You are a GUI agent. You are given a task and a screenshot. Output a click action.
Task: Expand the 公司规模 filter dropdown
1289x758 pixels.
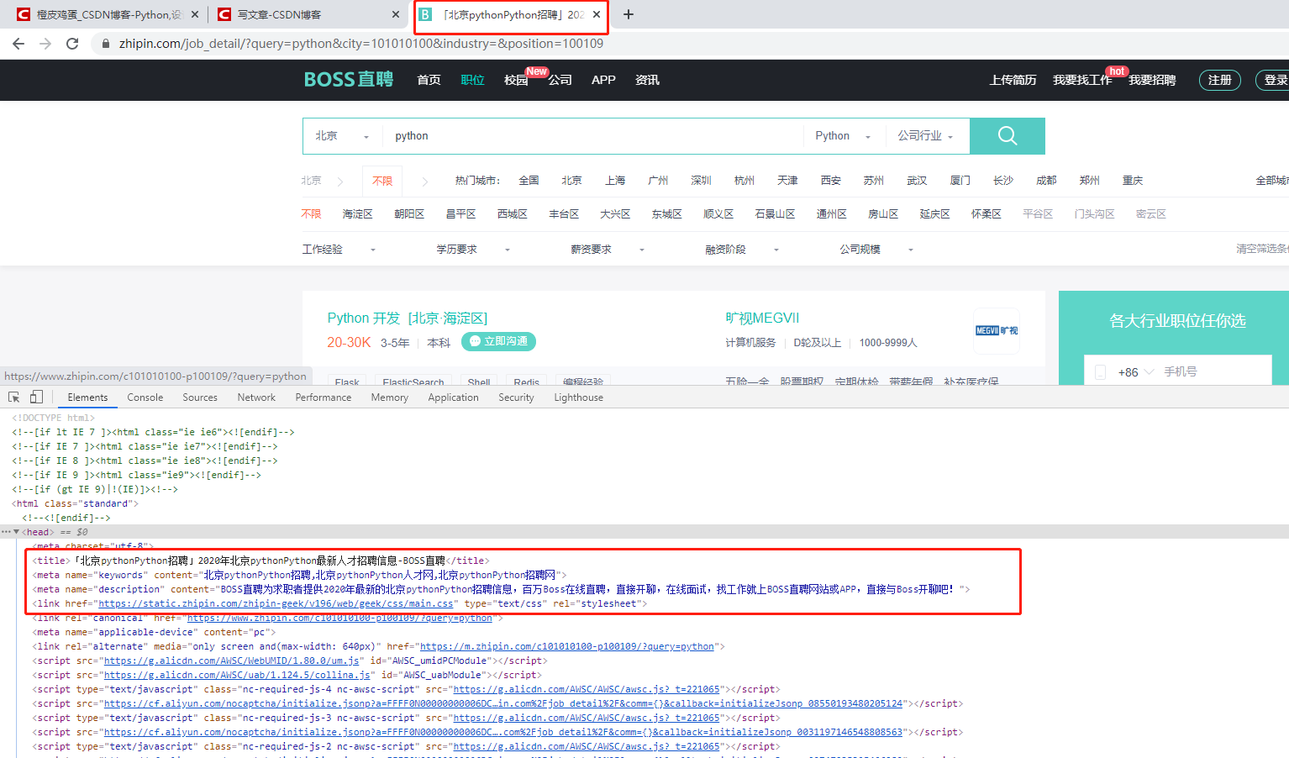[876, 250]
